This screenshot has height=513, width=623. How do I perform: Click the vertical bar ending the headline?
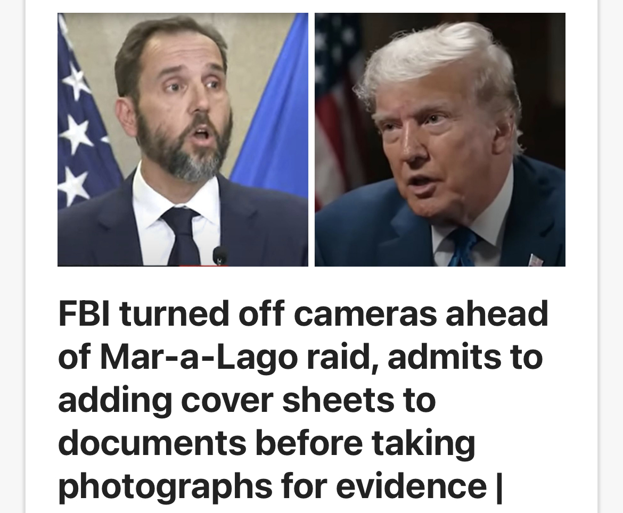(499, 487)
